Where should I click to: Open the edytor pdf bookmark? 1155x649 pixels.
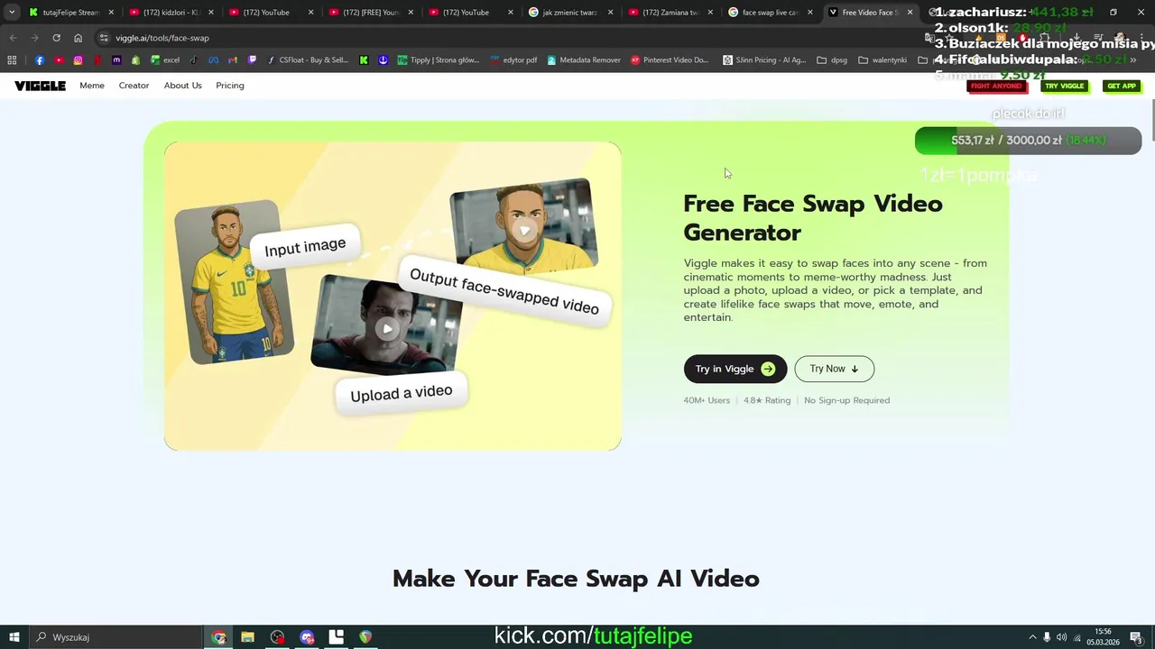(514, 60)
